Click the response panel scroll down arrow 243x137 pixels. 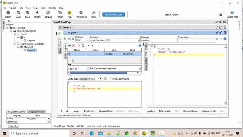225,104
